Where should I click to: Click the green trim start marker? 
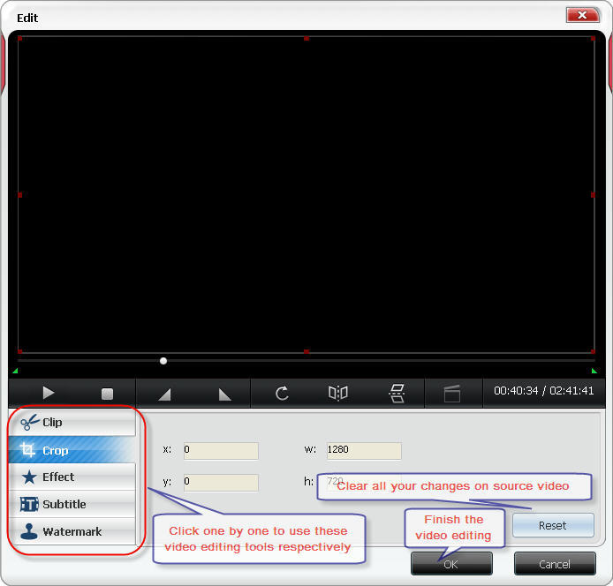15,371
